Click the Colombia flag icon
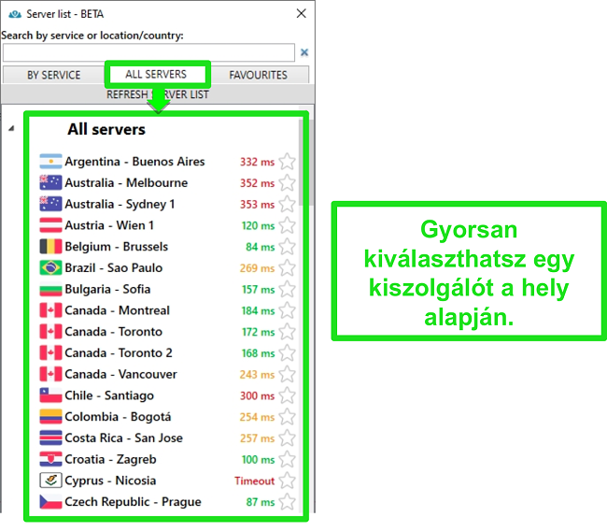 pyautogui.click(x=50, y=417)
